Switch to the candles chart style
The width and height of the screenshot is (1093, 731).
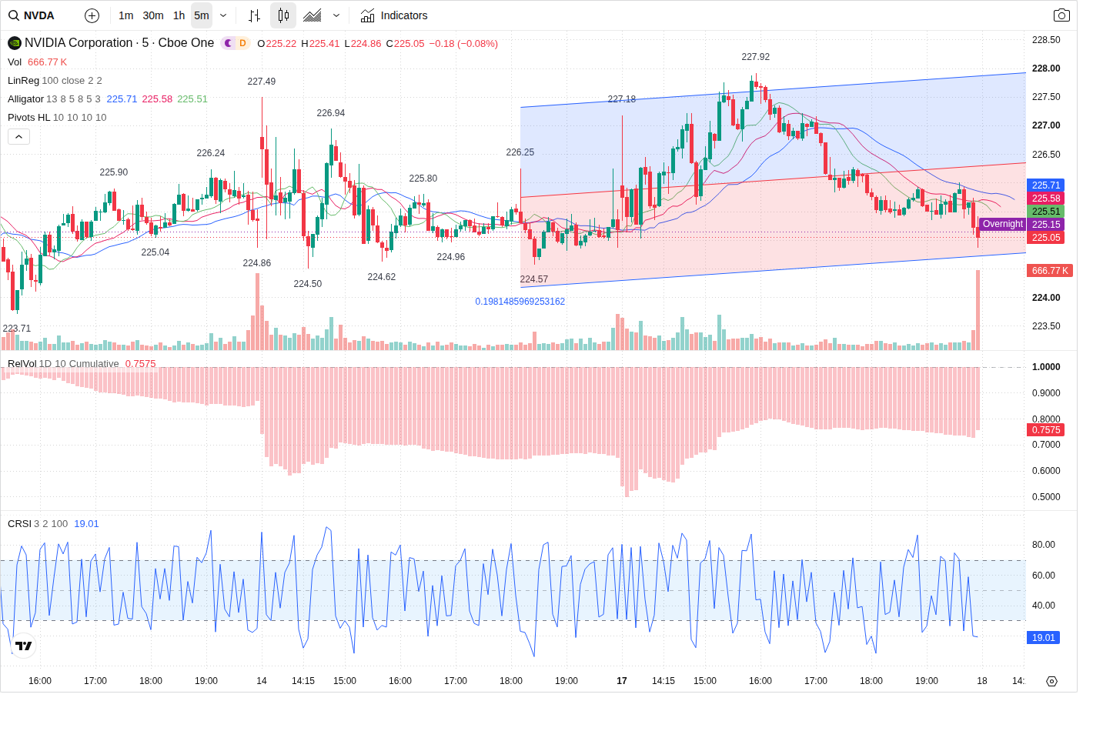coord(283,15)
